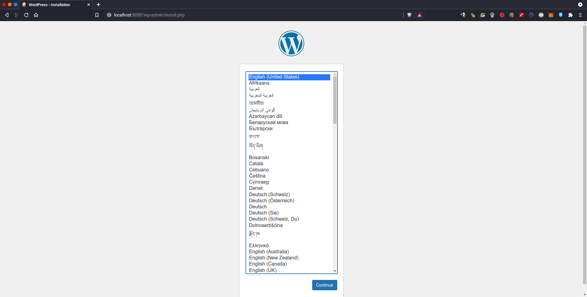Select English (New Zealand) option

[x=289, y=258]
